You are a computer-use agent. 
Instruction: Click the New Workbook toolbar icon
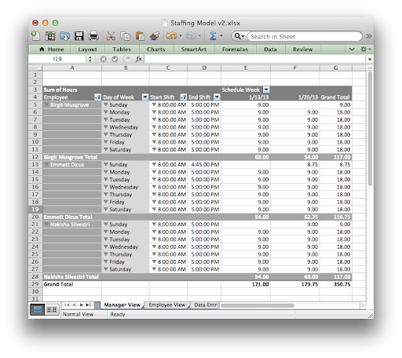pos(35,35)
